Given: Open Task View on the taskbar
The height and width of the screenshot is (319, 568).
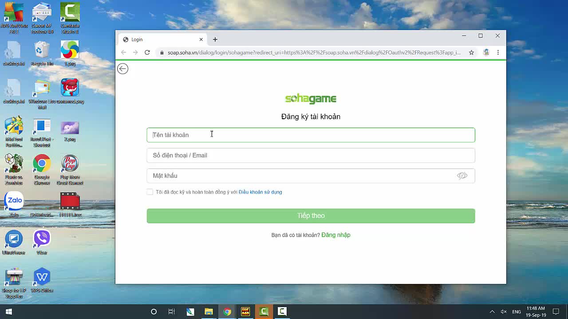Looking at the screenshot, I should click(171, 311).
